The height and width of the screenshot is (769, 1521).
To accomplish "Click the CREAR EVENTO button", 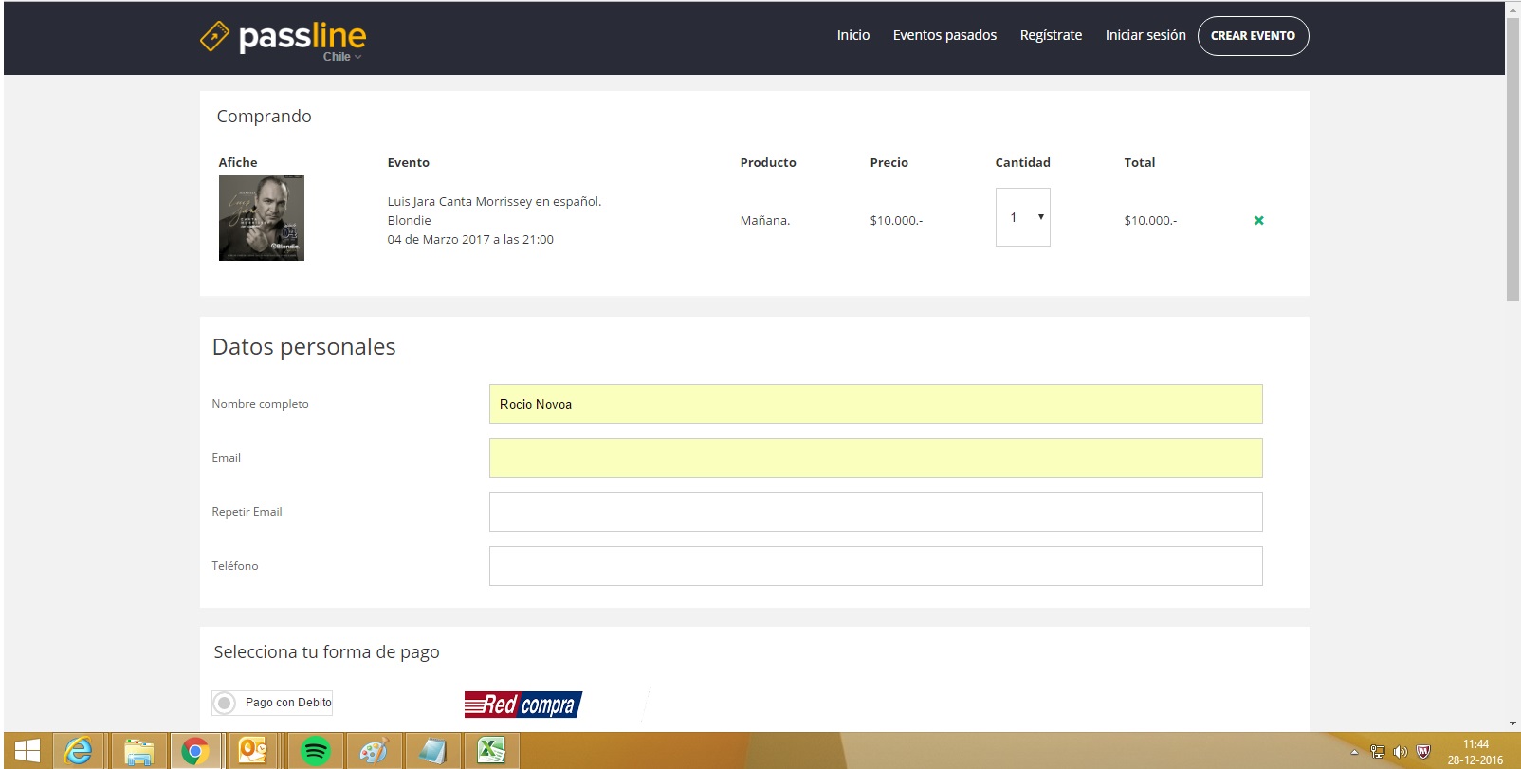I will pos(1252,36).
